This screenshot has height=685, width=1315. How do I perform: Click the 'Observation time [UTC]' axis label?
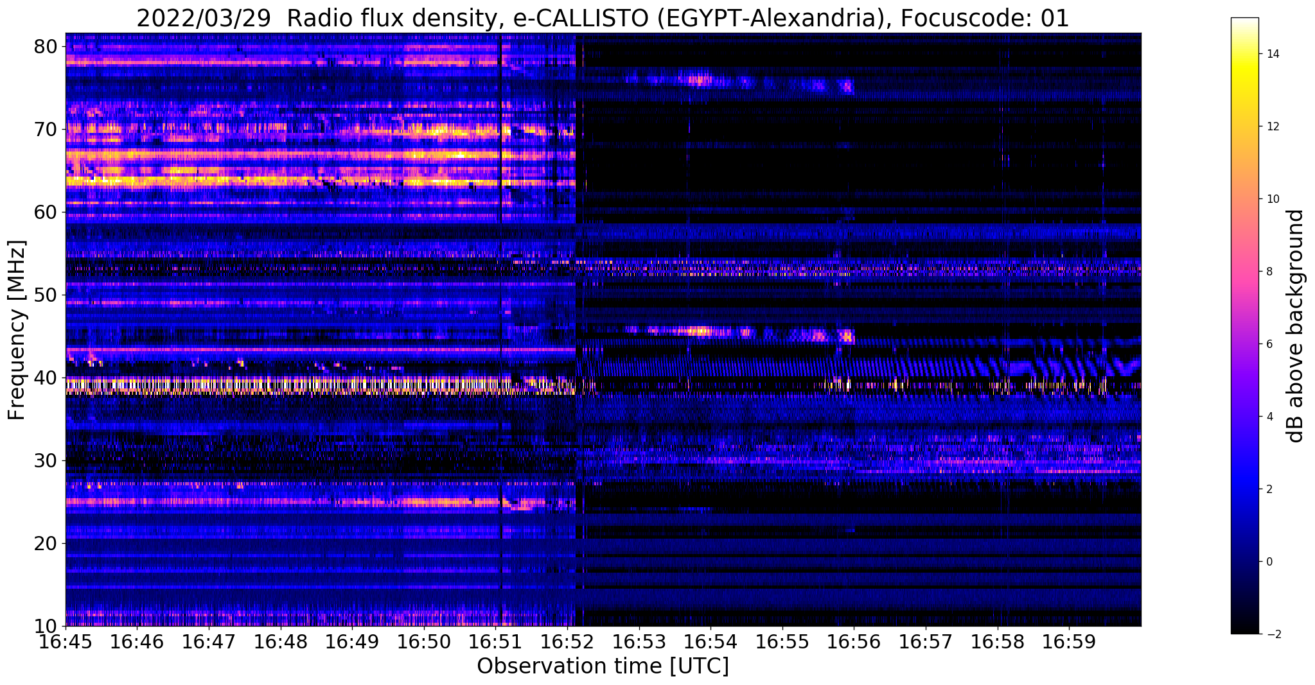[x=603, y=666]
